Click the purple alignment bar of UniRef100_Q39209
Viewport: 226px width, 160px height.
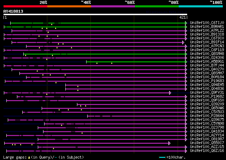point(131,104)
